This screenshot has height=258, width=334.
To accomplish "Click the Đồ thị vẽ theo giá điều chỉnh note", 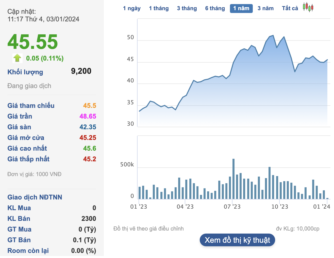I will point(148,229).
